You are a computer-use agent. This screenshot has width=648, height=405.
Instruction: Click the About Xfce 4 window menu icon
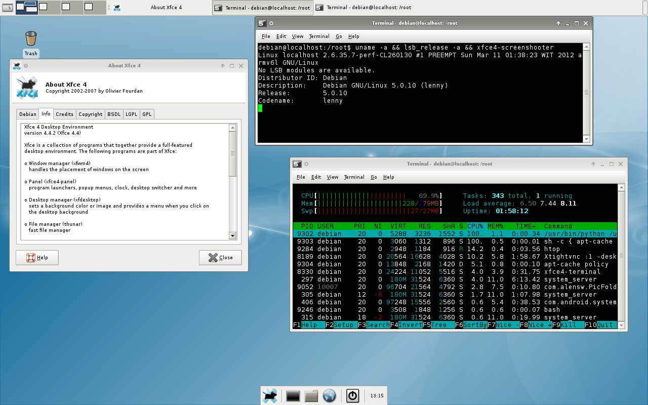17,66
